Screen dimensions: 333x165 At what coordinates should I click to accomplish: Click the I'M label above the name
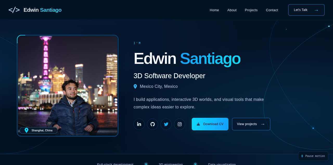137,43
